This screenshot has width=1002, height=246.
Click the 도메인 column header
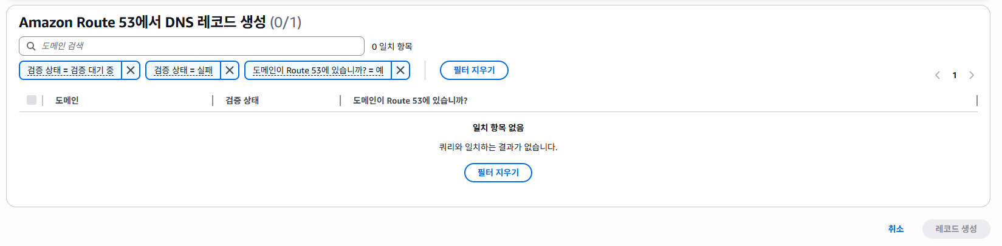pyautogui.click(x=67, y=101)
